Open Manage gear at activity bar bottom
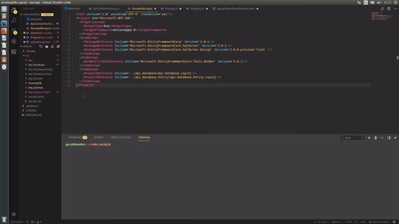This screenshot has width=399, height=224. pyautogui.click(x=14, y=214)
